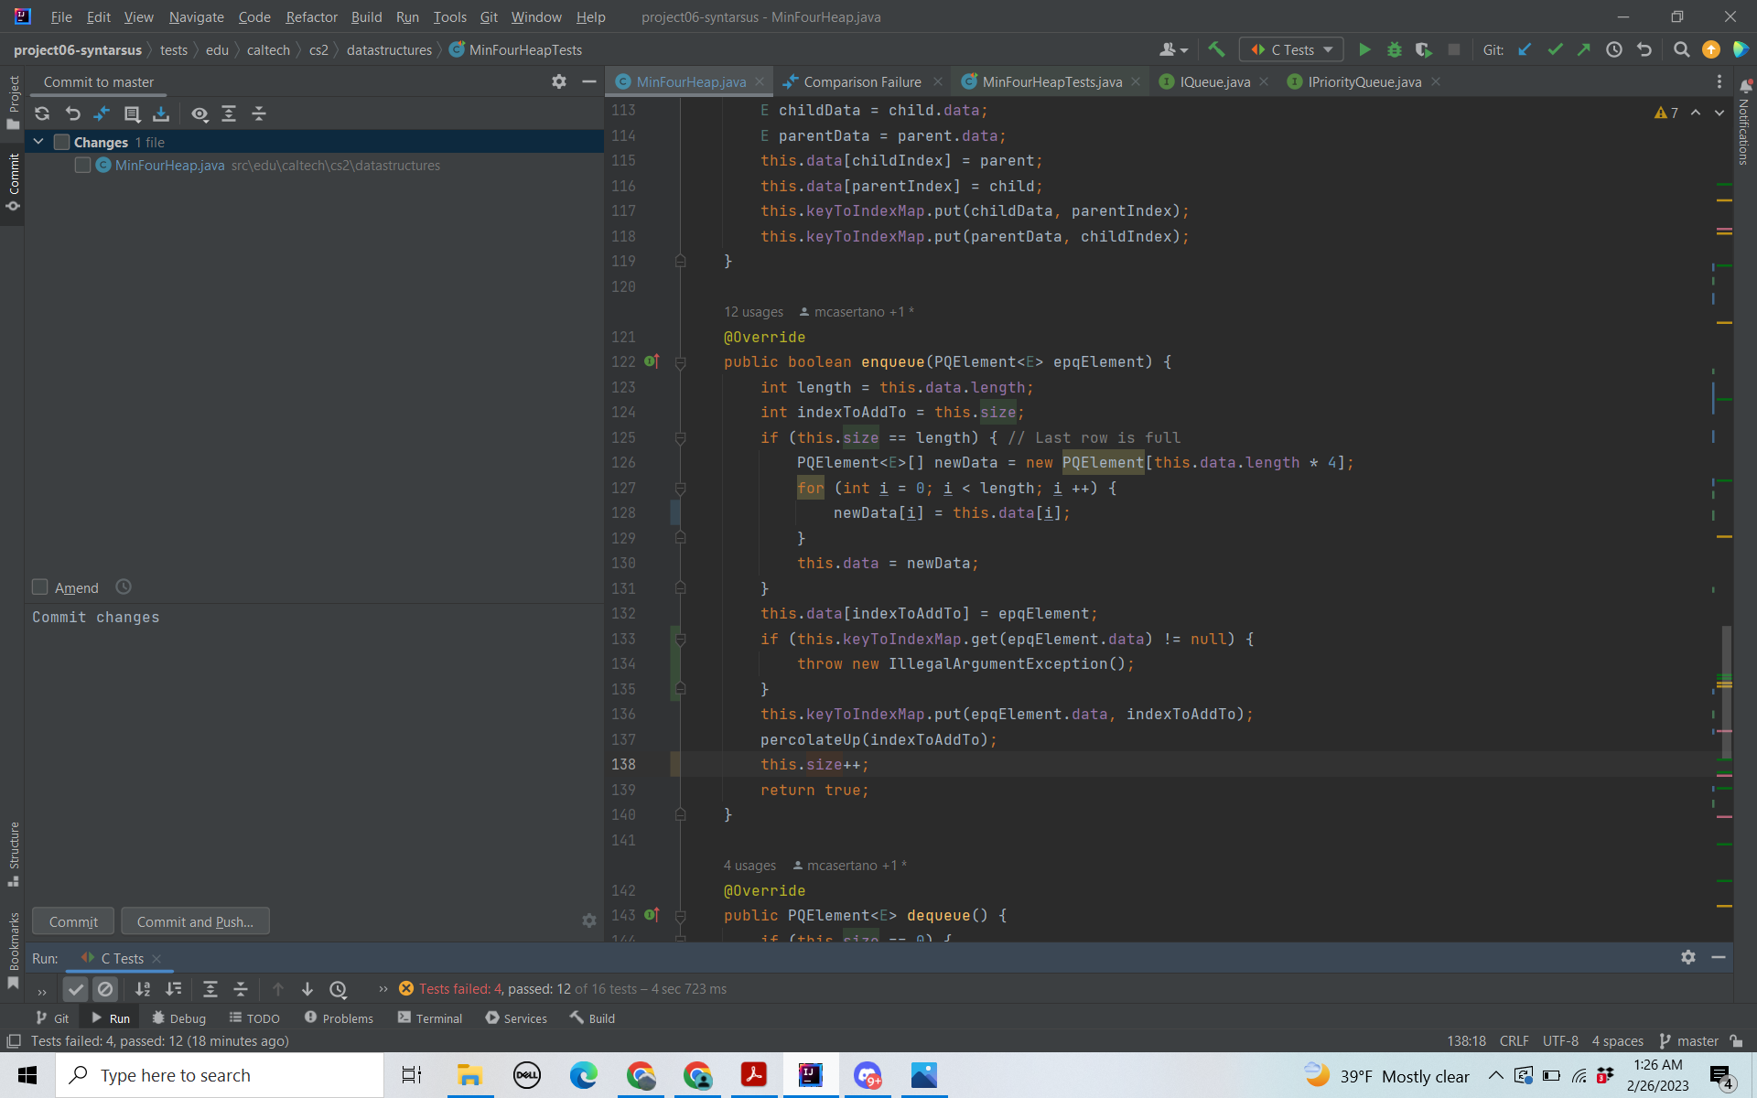The height and width of the screenshot is (1098, 1757).
Task: Click the Refresh changes icon in Commit panel
Action: point(42,113)
